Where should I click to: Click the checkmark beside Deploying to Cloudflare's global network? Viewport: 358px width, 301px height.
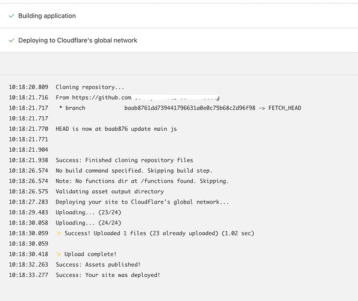pyautogui.click(x=11, y=40)
